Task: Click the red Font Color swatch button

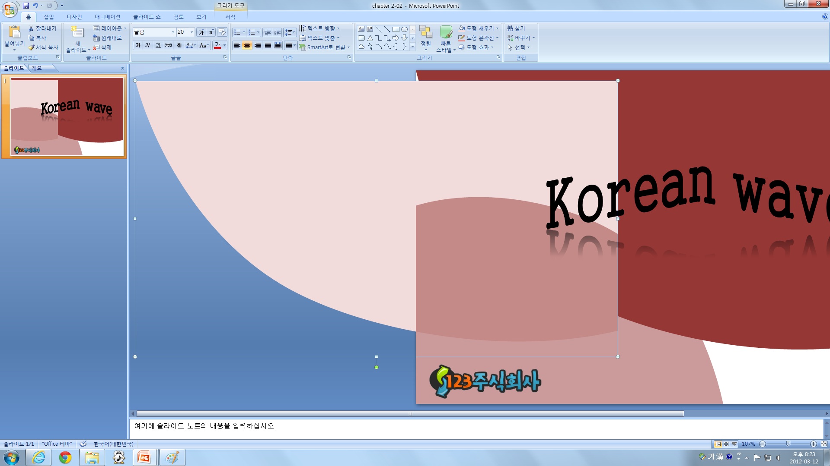Action: 217,45
